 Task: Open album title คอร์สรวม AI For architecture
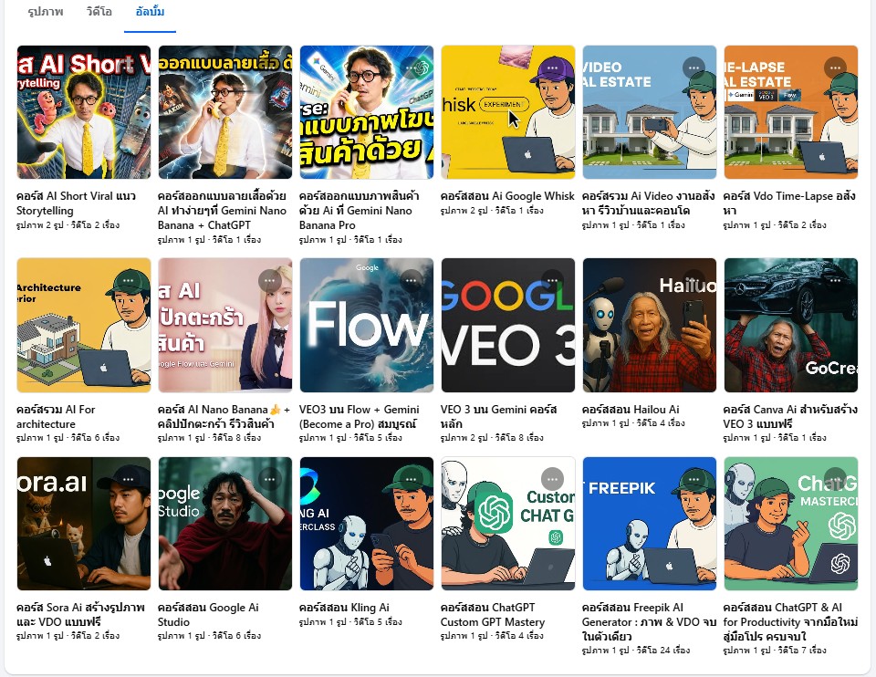(x=56, y=417)
